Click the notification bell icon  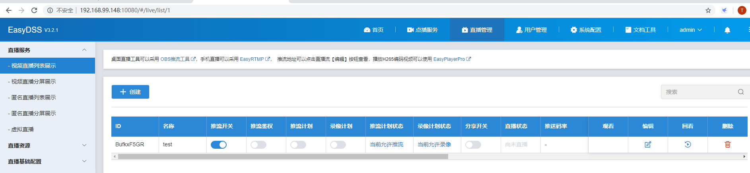(x=727, y=30)
